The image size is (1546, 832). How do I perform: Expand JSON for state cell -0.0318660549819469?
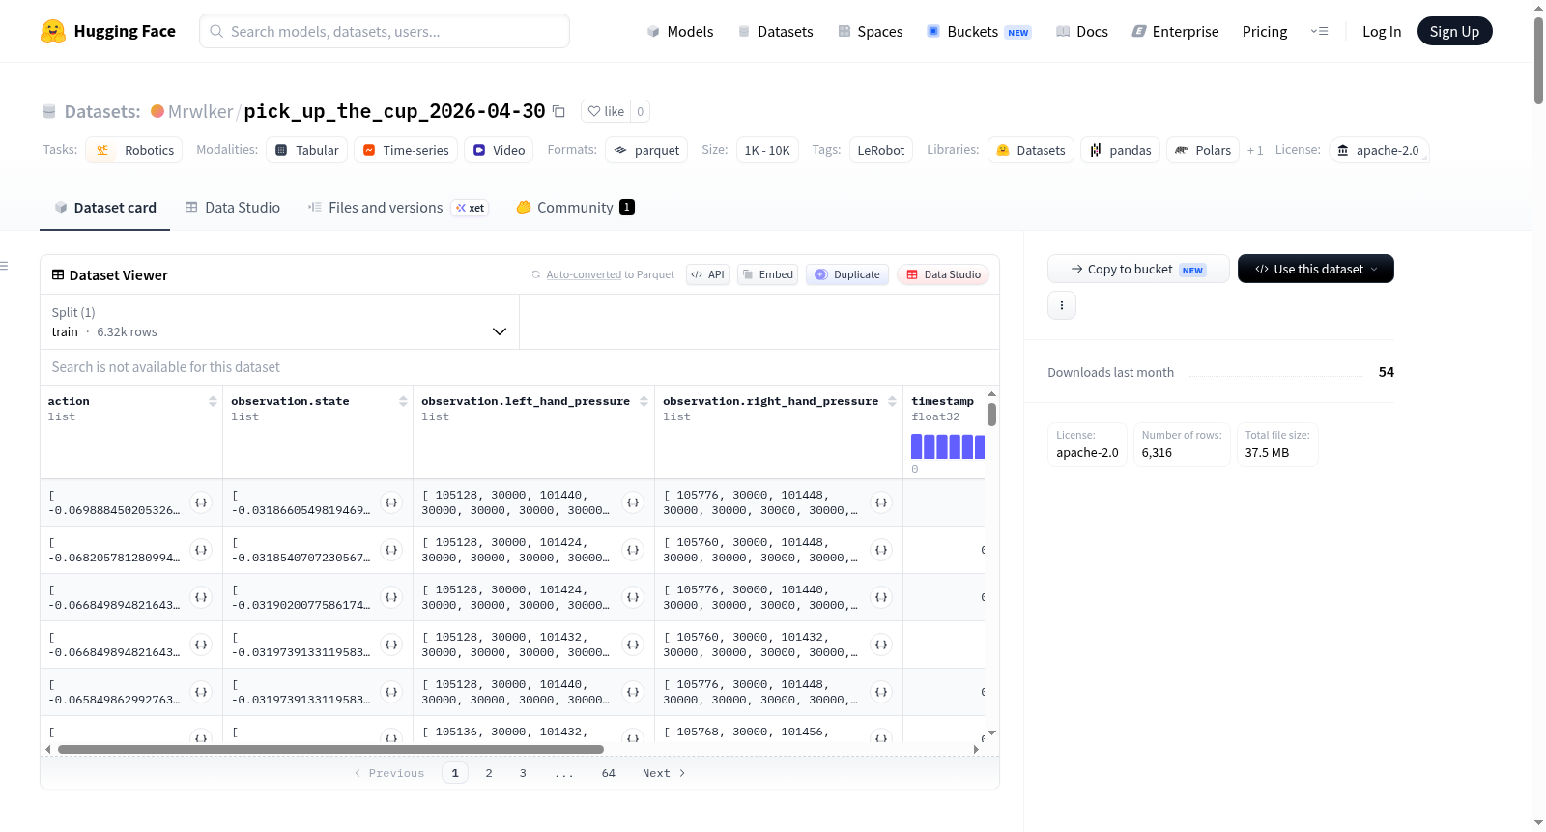pos(391,502)
